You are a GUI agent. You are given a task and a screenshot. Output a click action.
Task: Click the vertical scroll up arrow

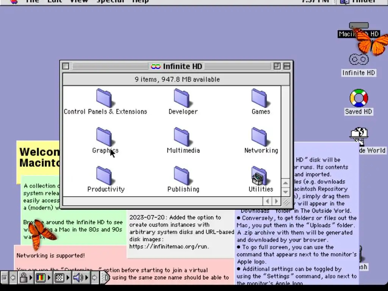(285, 183)
